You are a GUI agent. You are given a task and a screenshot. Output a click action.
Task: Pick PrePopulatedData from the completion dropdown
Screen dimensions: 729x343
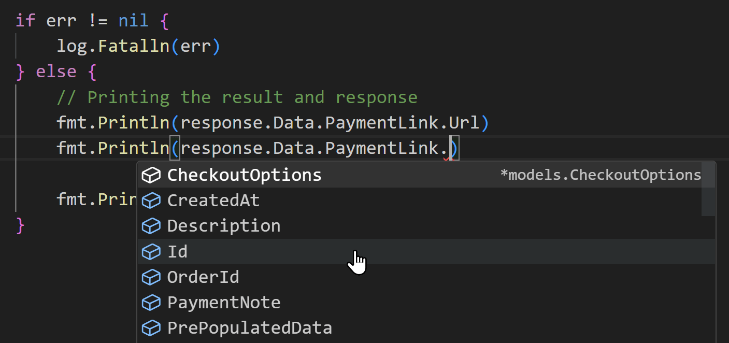[x=250, y=327]
